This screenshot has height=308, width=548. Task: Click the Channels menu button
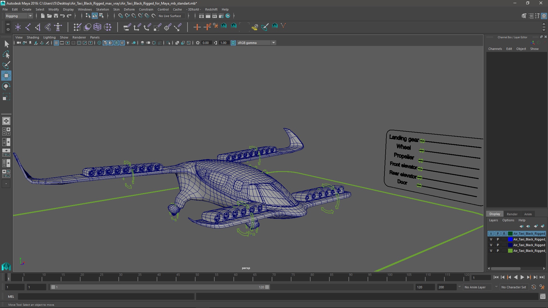point(495,49)
